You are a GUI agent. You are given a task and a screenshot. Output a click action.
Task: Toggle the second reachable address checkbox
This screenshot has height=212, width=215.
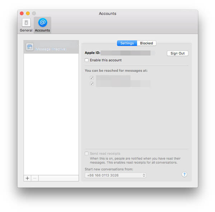(x=92, y=83)
